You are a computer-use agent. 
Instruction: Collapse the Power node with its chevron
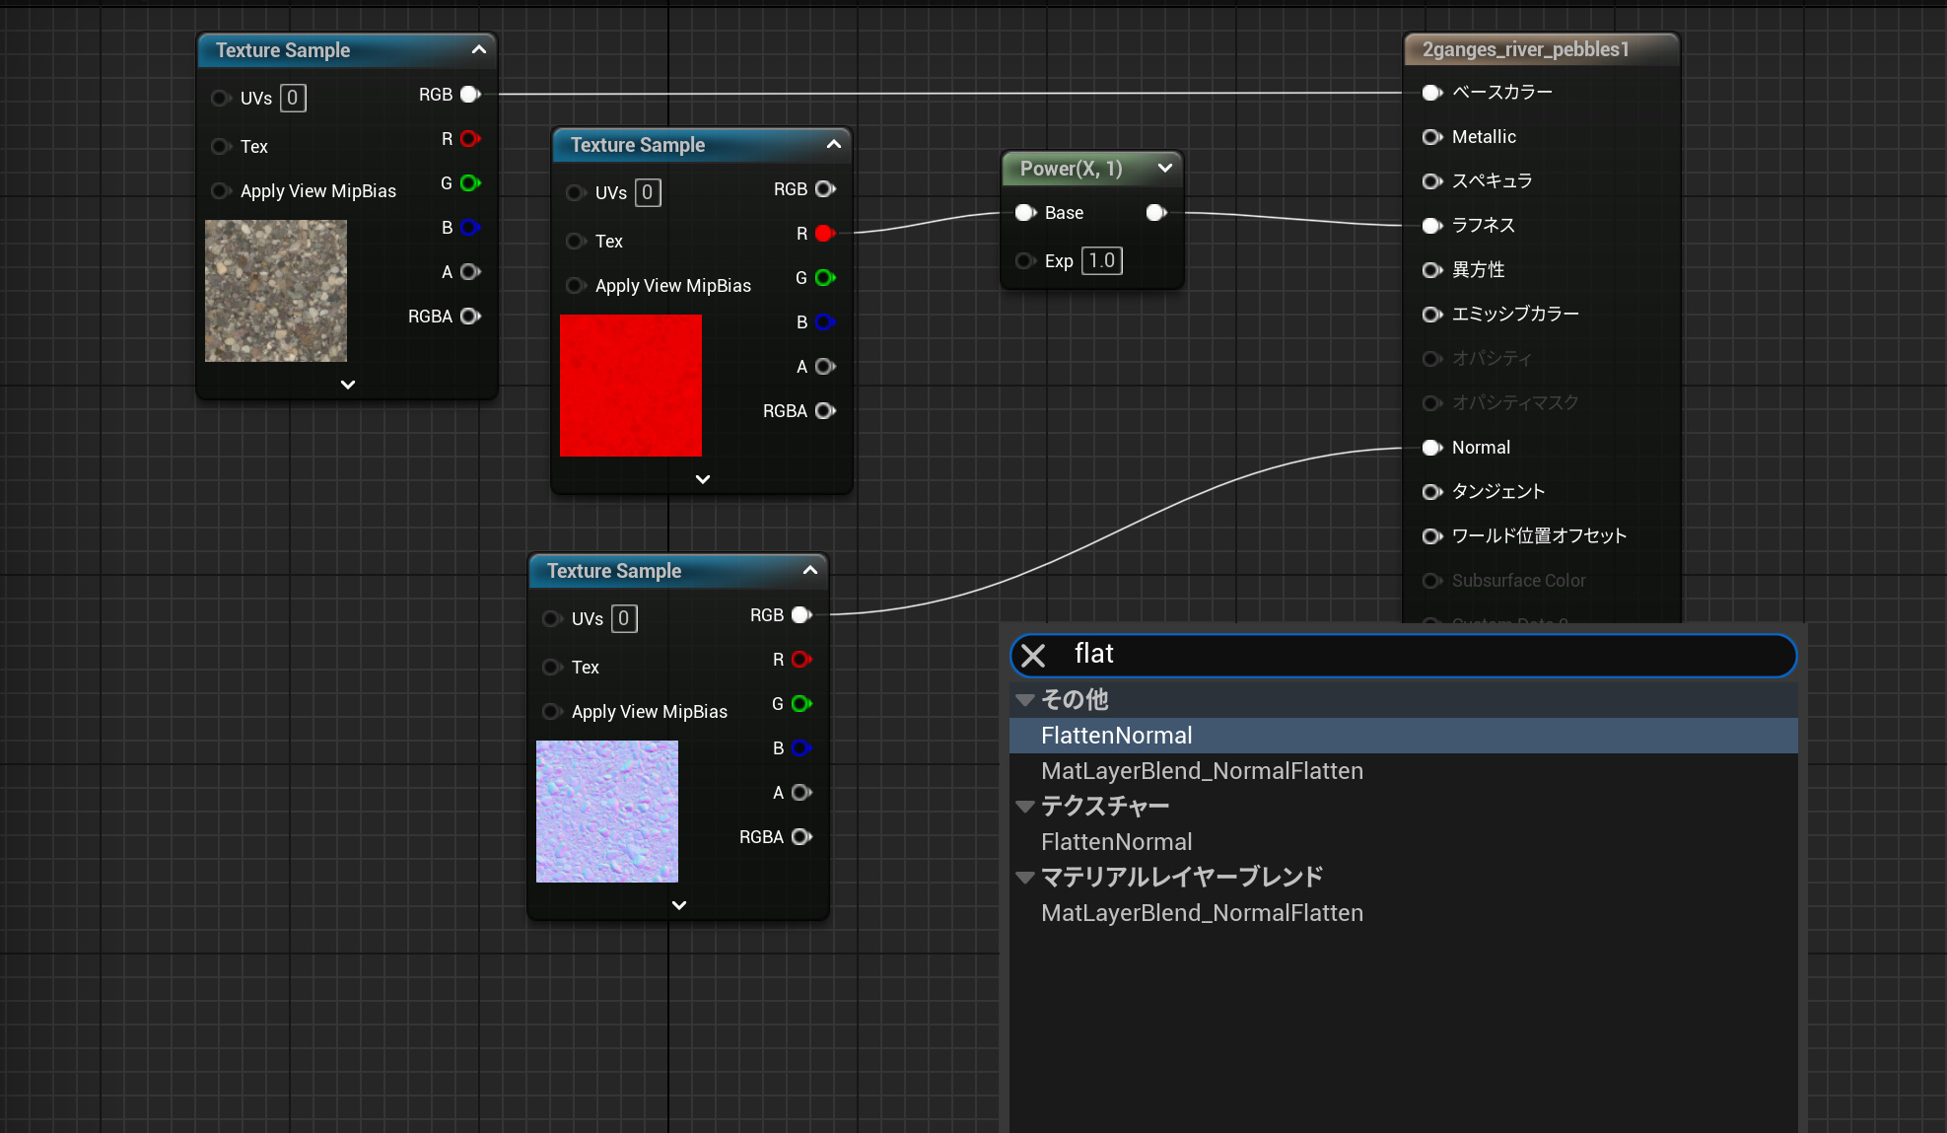(1164, 169)
